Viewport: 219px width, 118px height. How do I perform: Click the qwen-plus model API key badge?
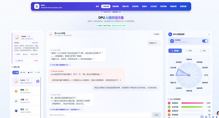click(111, 26)
